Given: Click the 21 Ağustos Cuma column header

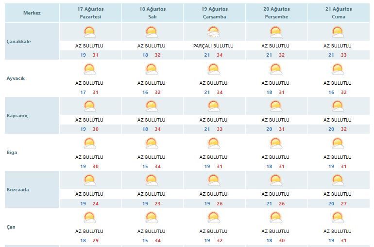Looking at the screenshot, I should click(x=339, y=13).
